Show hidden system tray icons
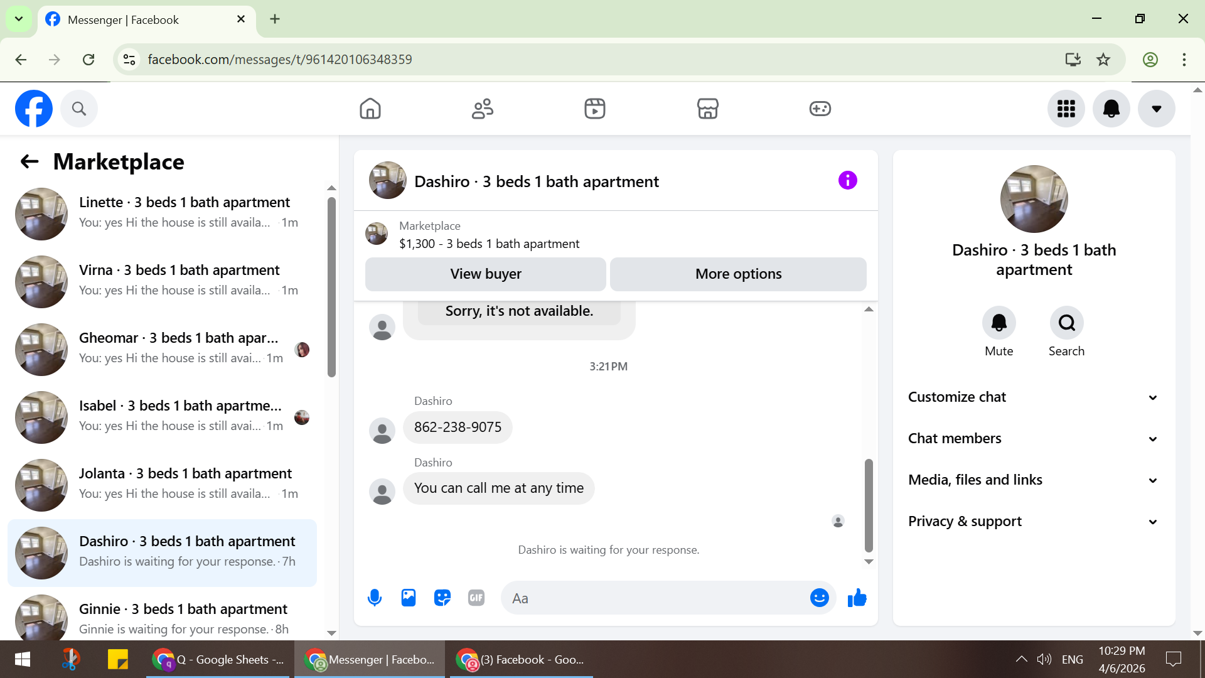This screenshot has width=1205, height=678. coord(1021,659)
